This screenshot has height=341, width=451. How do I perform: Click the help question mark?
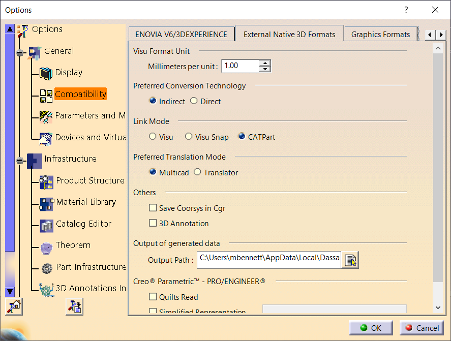(406, 10)
